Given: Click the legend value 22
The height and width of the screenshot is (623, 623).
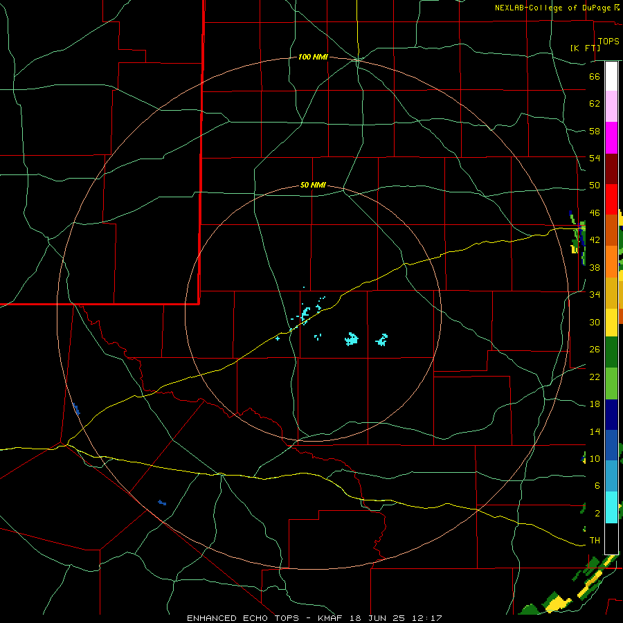Looking at the screenshot, I should click(x=595, y=377).
